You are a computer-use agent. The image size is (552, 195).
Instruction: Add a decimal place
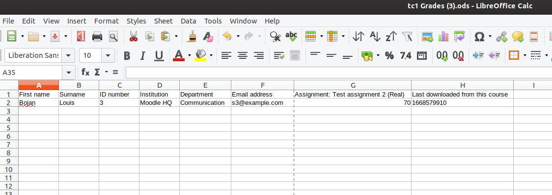tap(442, 55)
